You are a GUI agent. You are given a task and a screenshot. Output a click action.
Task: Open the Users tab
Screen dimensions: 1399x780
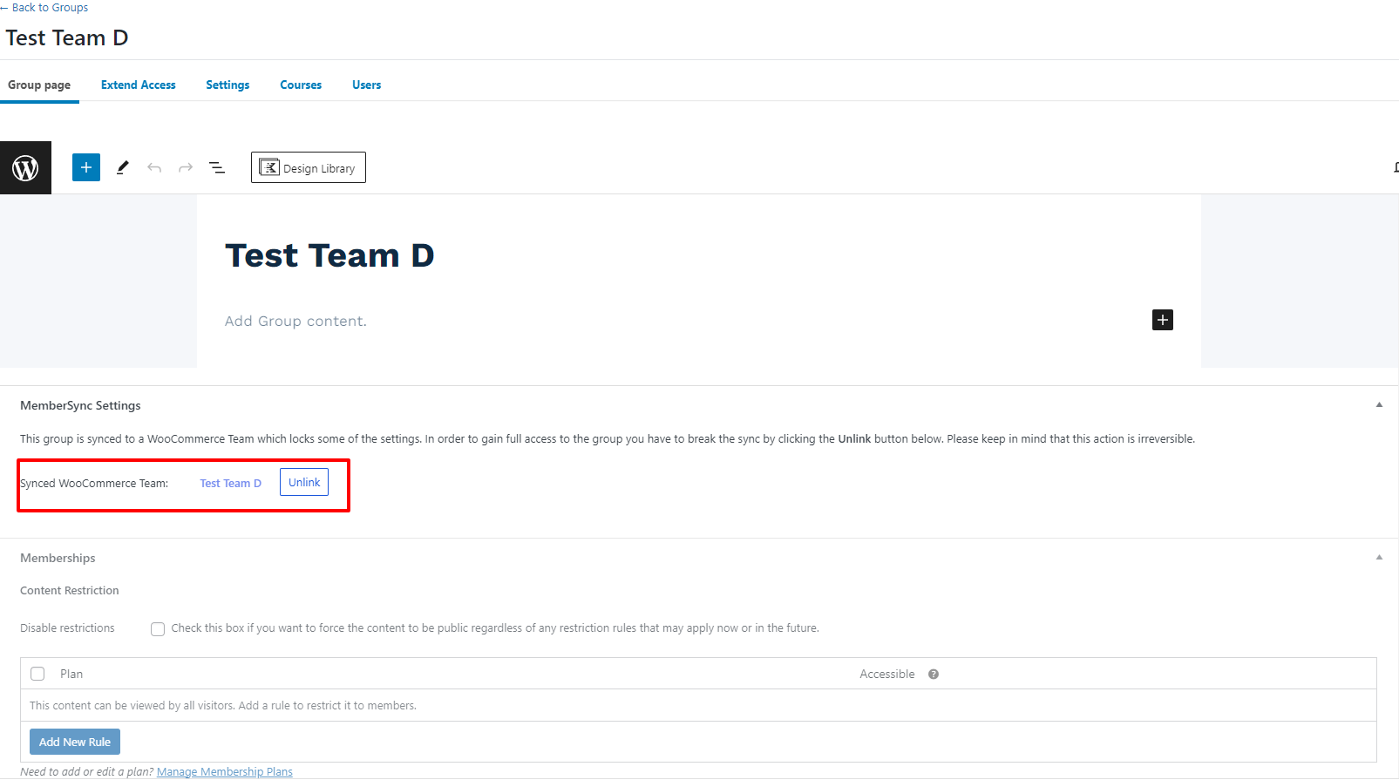point(367,85)
